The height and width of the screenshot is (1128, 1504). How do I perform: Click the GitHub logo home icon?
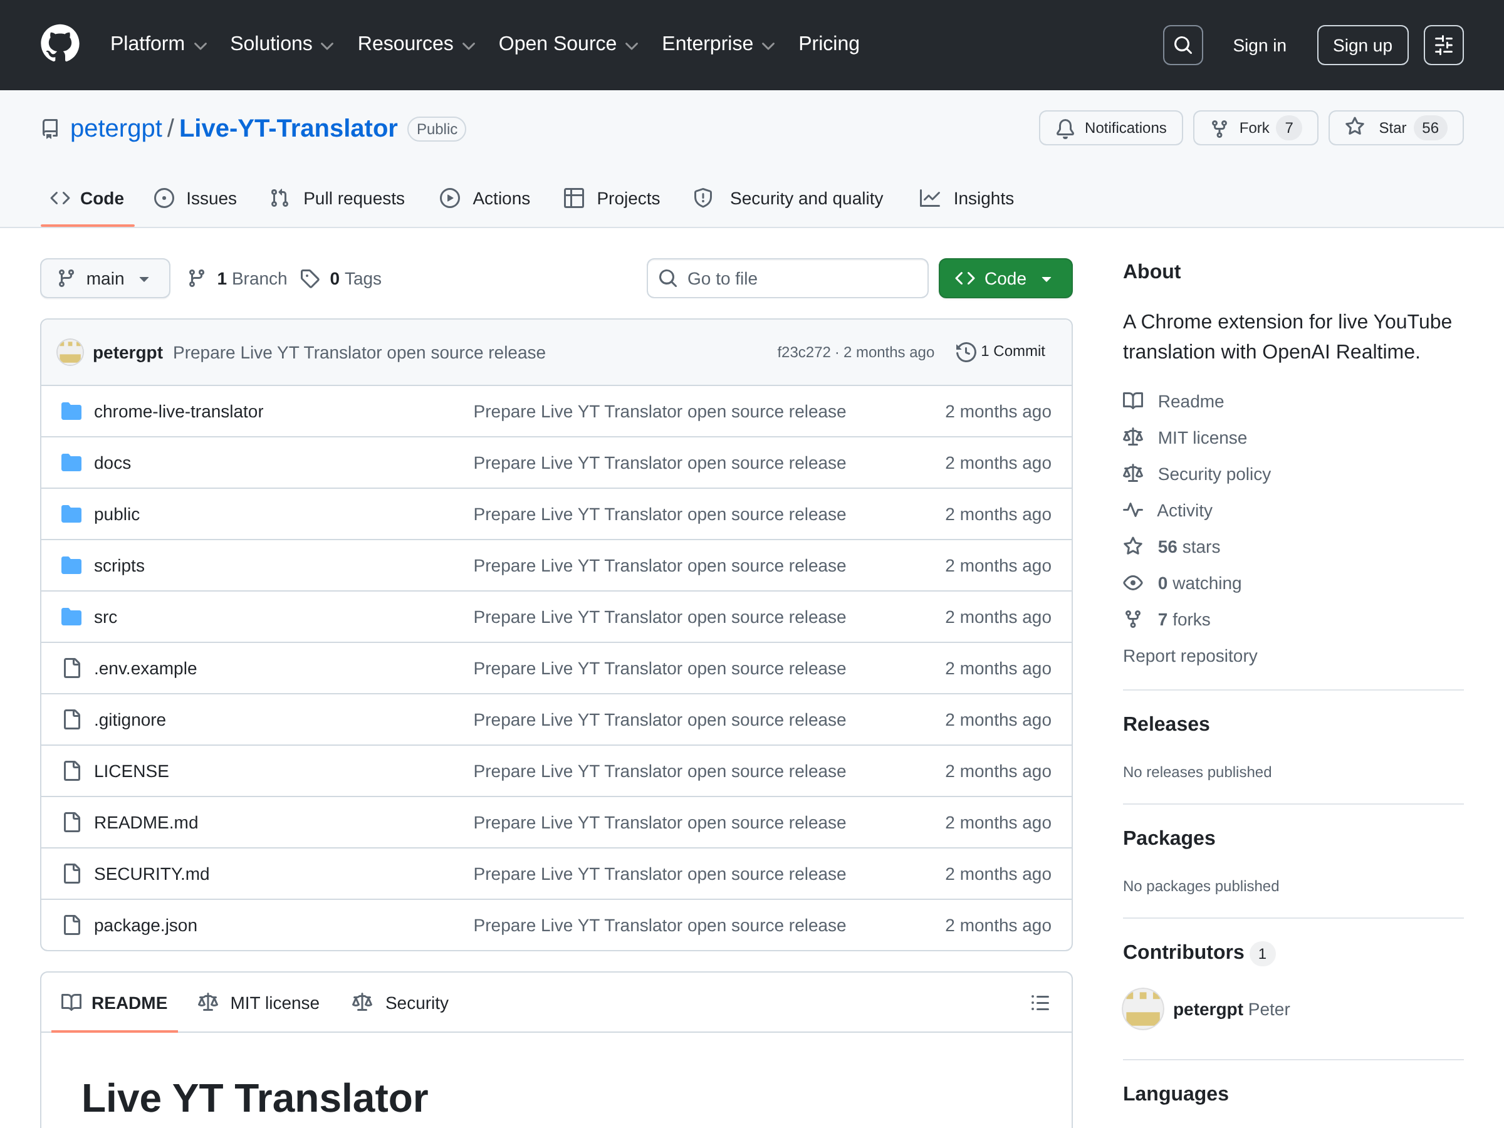pos(60,44)
